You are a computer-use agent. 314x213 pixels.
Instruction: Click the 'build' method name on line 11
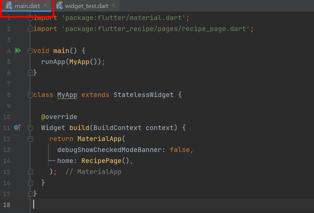[x=79, y=128]
